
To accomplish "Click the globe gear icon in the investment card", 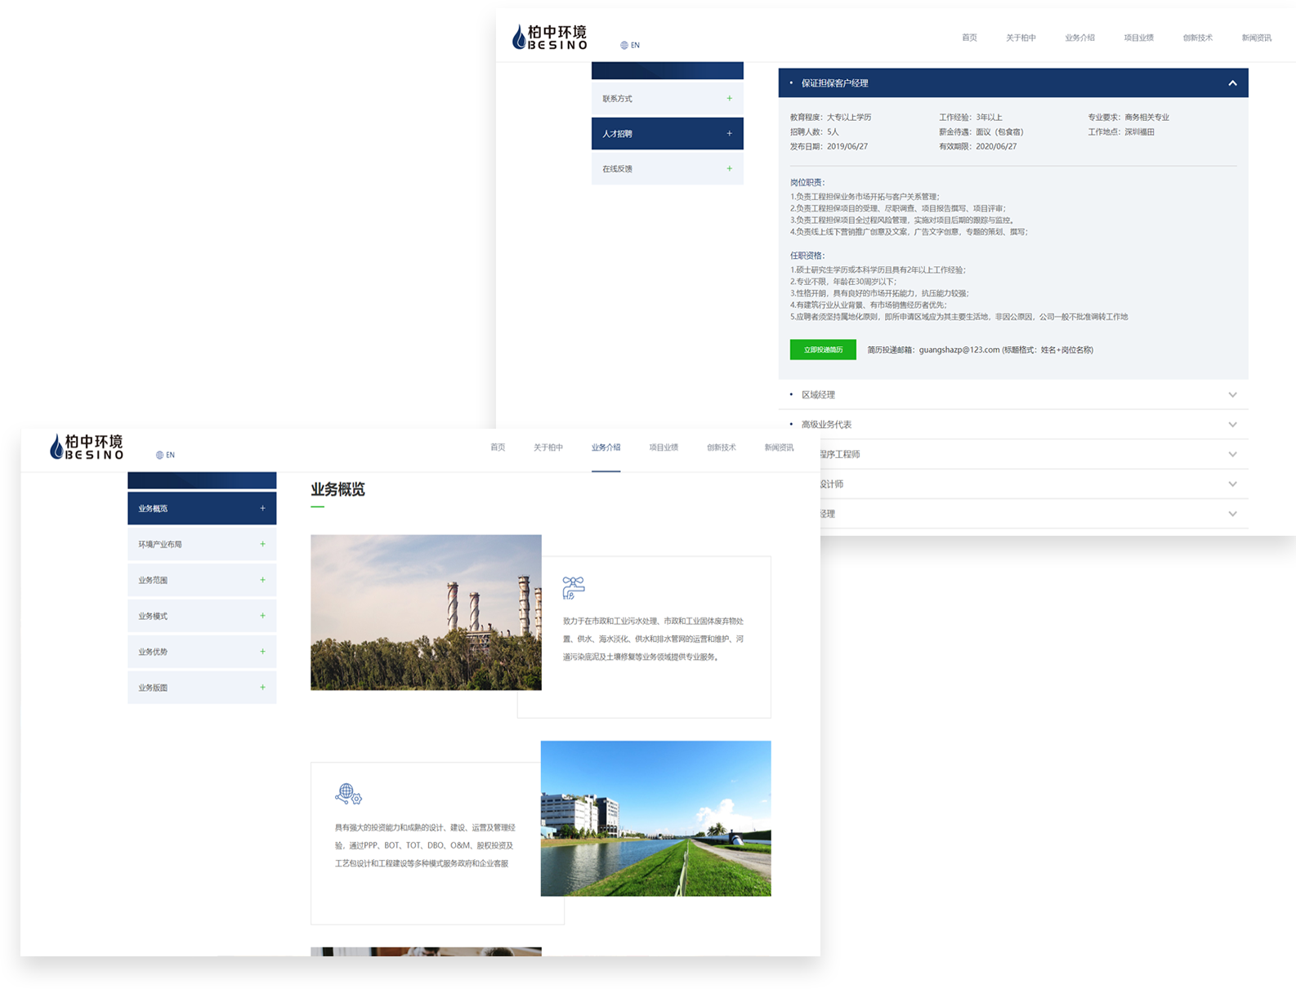I will [348, 794].
